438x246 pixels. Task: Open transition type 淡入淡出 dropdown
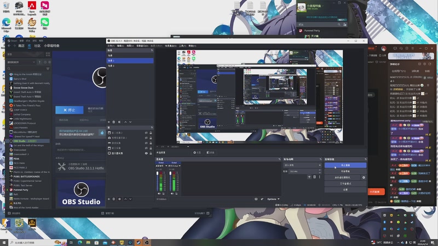(x=302, y=165)
